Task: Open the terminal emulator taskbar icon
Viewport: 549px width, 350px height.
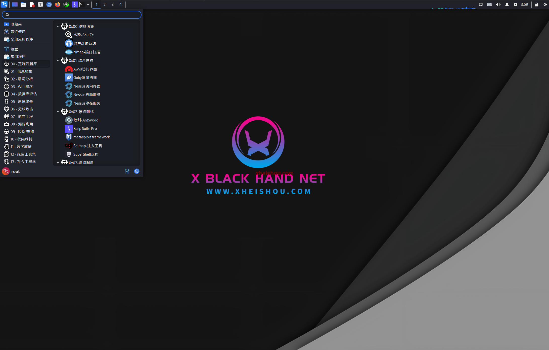Action: 82,5
